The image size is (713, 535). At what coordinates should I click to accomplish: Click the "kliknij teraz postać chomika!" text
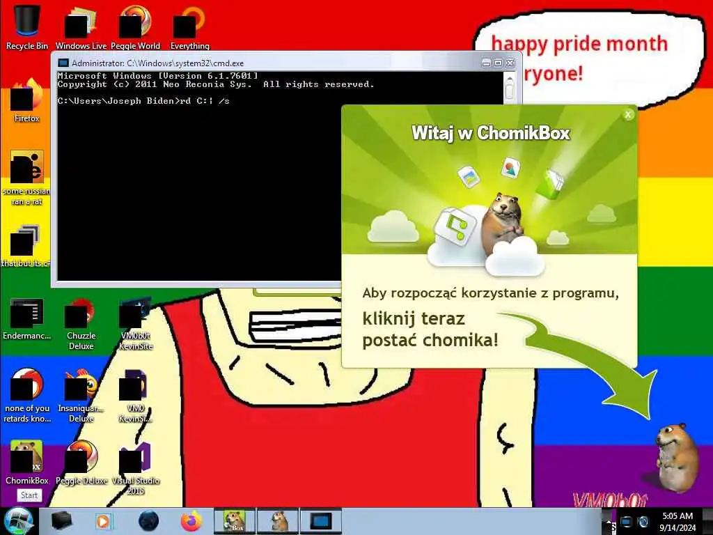430,329
